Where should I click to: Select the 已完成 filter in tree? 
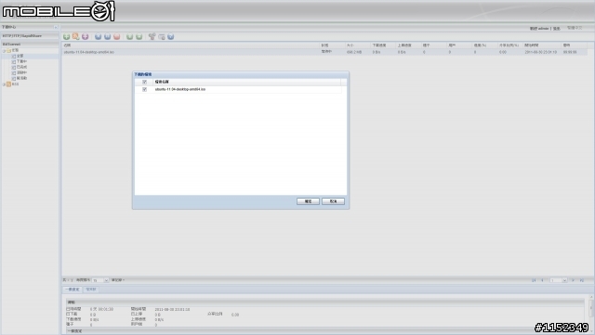pyautogui.click(x=21, y=67)
